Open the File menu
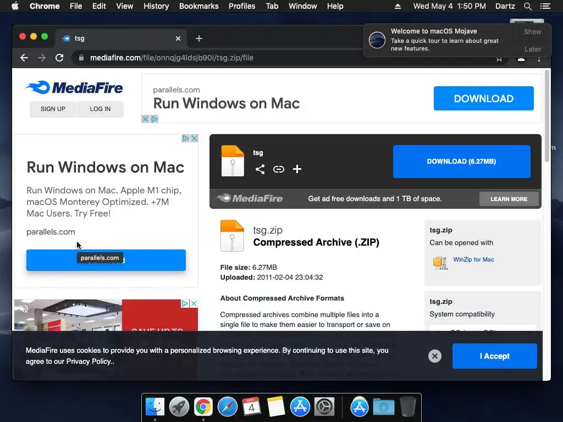This screenshot has height=422, width=563. click(x=76, y=6)
